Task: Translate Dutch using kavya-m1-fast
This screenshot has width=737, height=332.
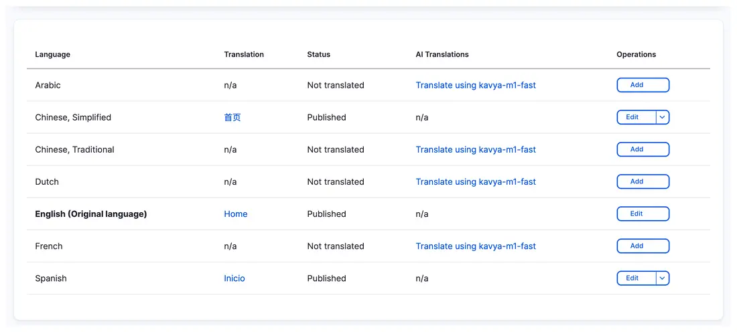Action: click(x=476, y=182)
